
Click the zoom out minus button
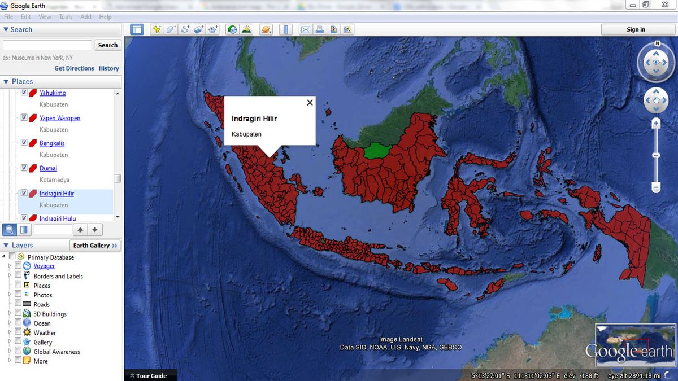pyautogui.click(x=656, y=187)
